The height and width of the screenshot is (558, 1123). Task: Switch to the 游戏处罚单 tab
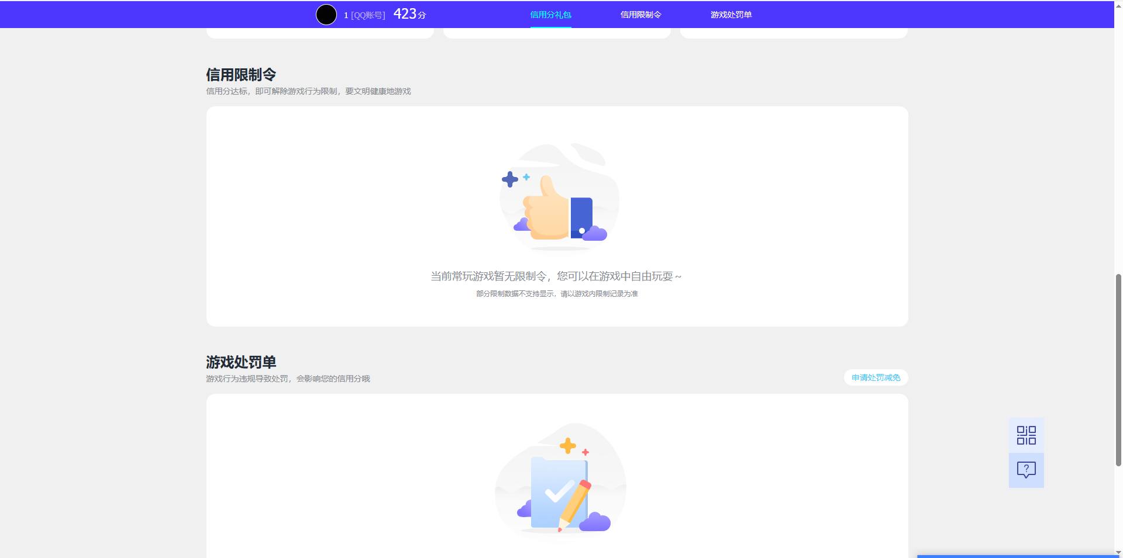731,15
